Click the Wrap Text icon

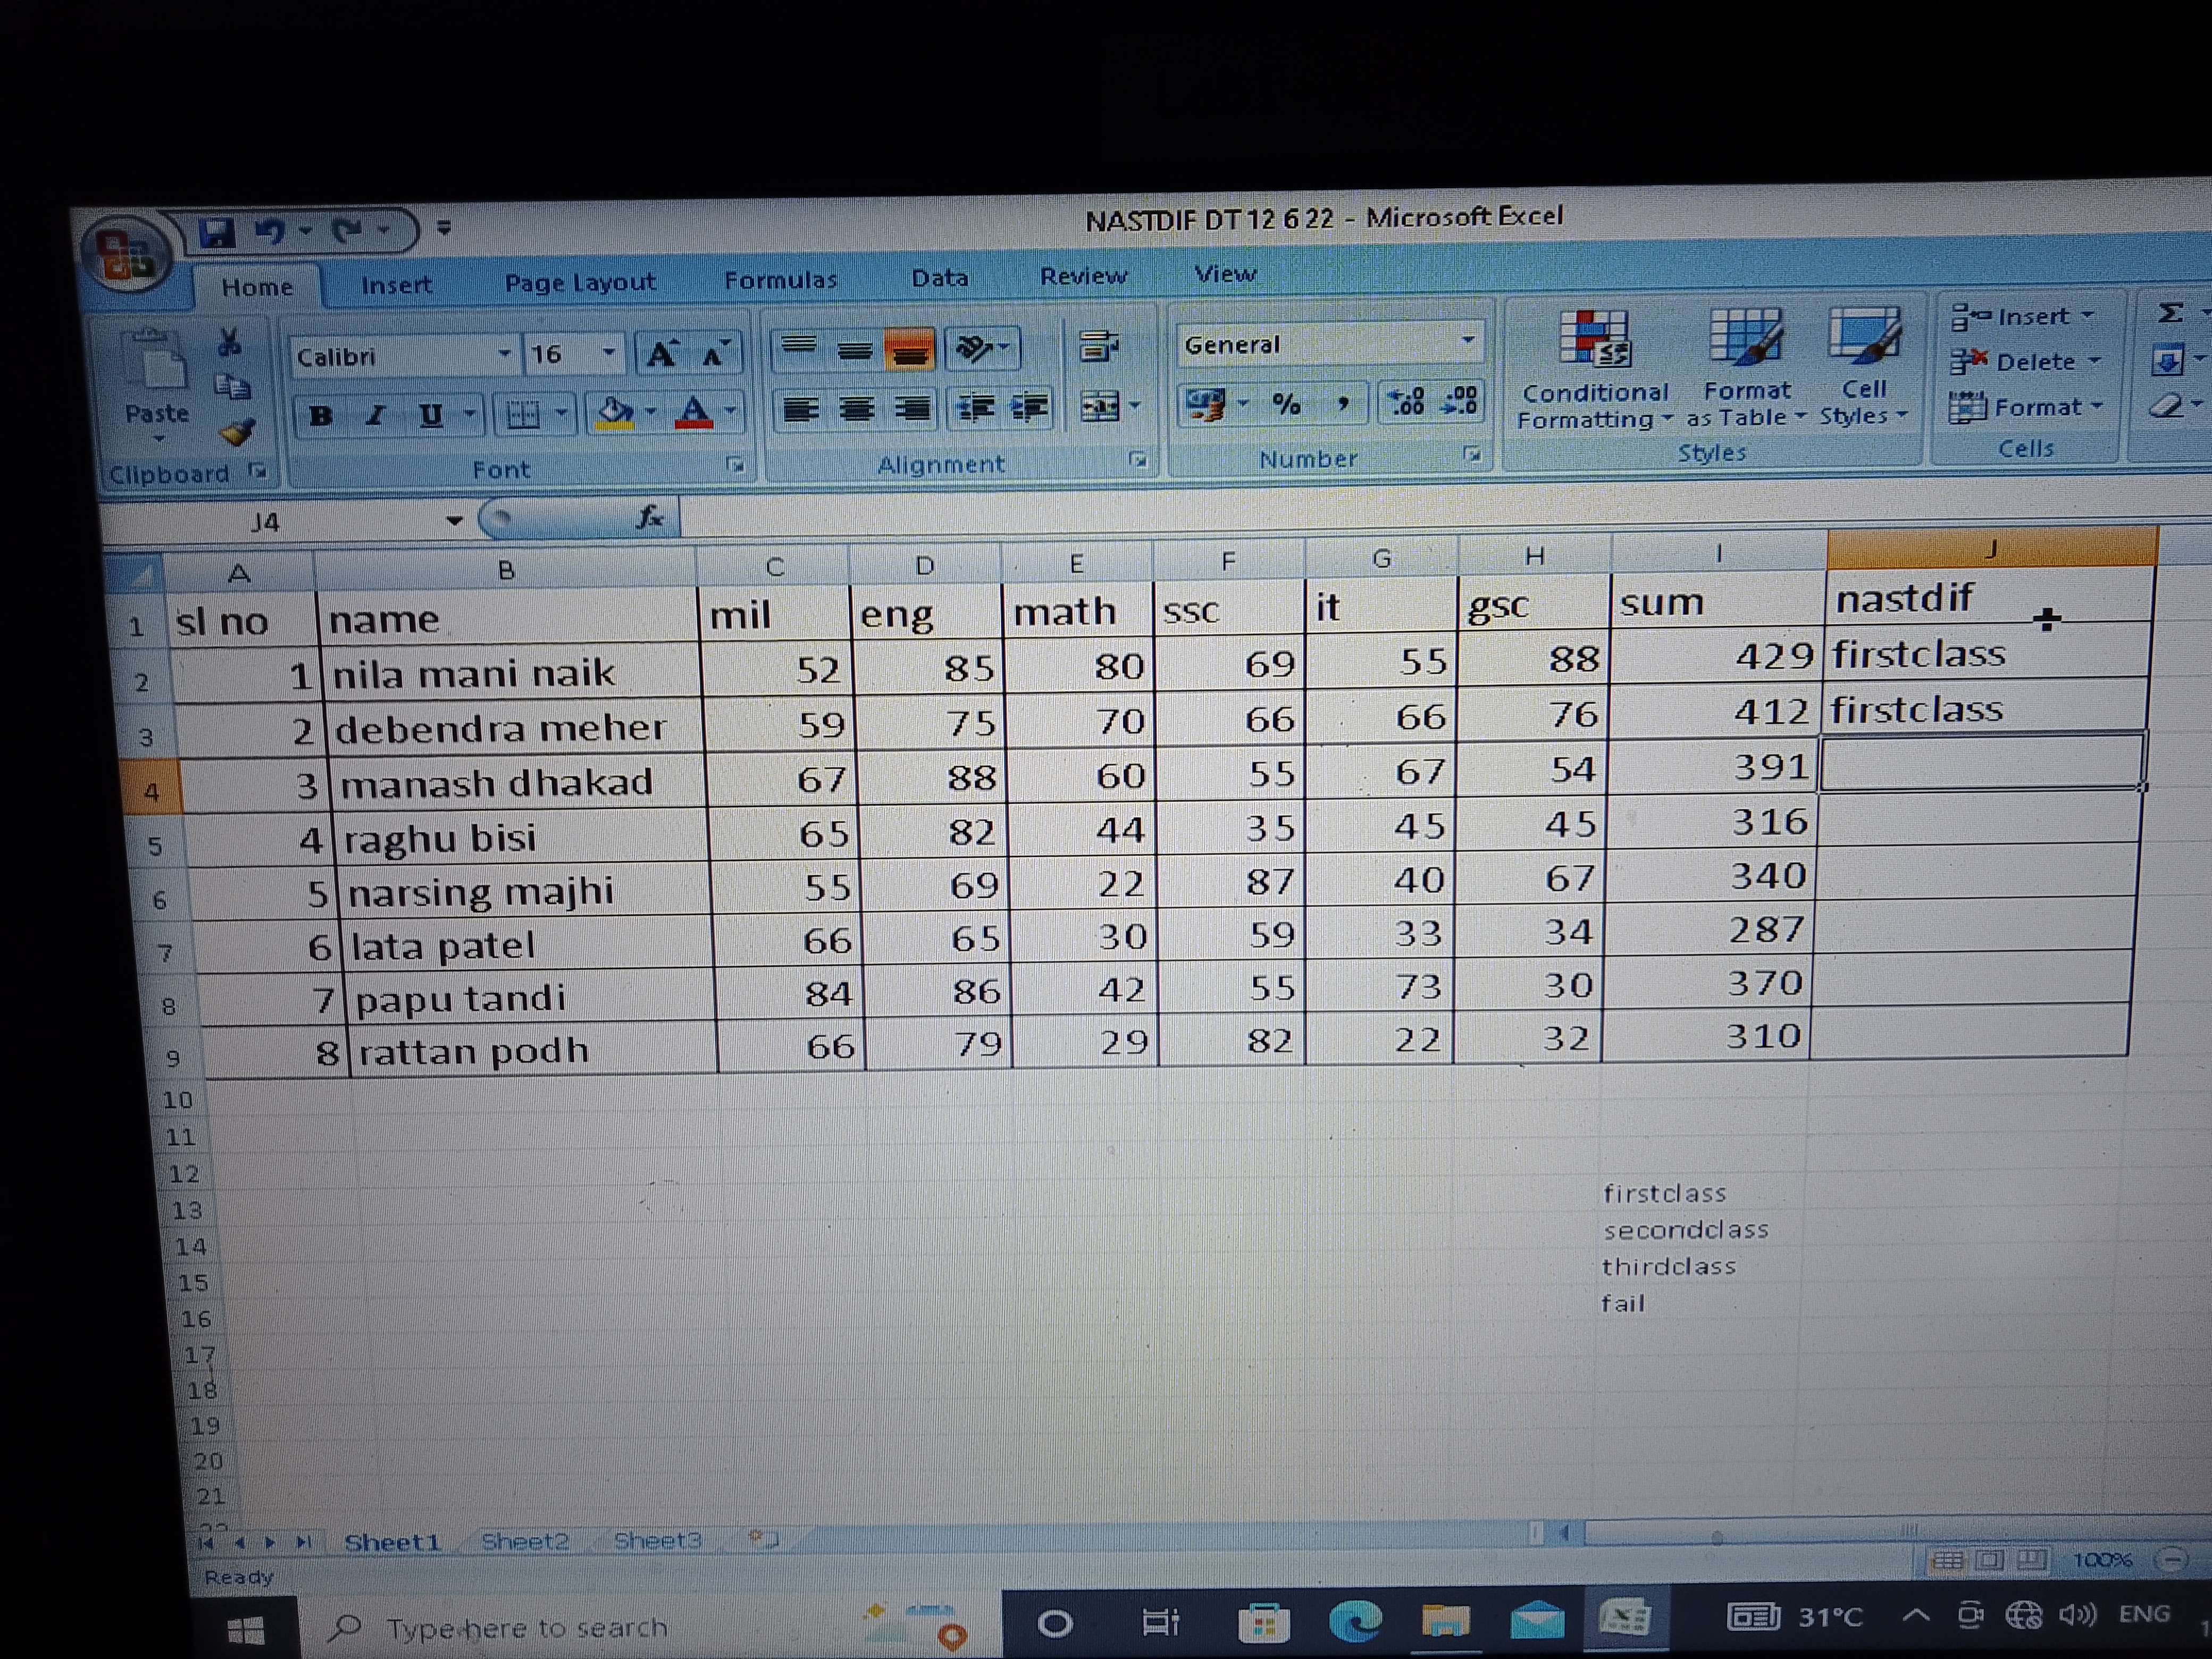(1099, 347)
